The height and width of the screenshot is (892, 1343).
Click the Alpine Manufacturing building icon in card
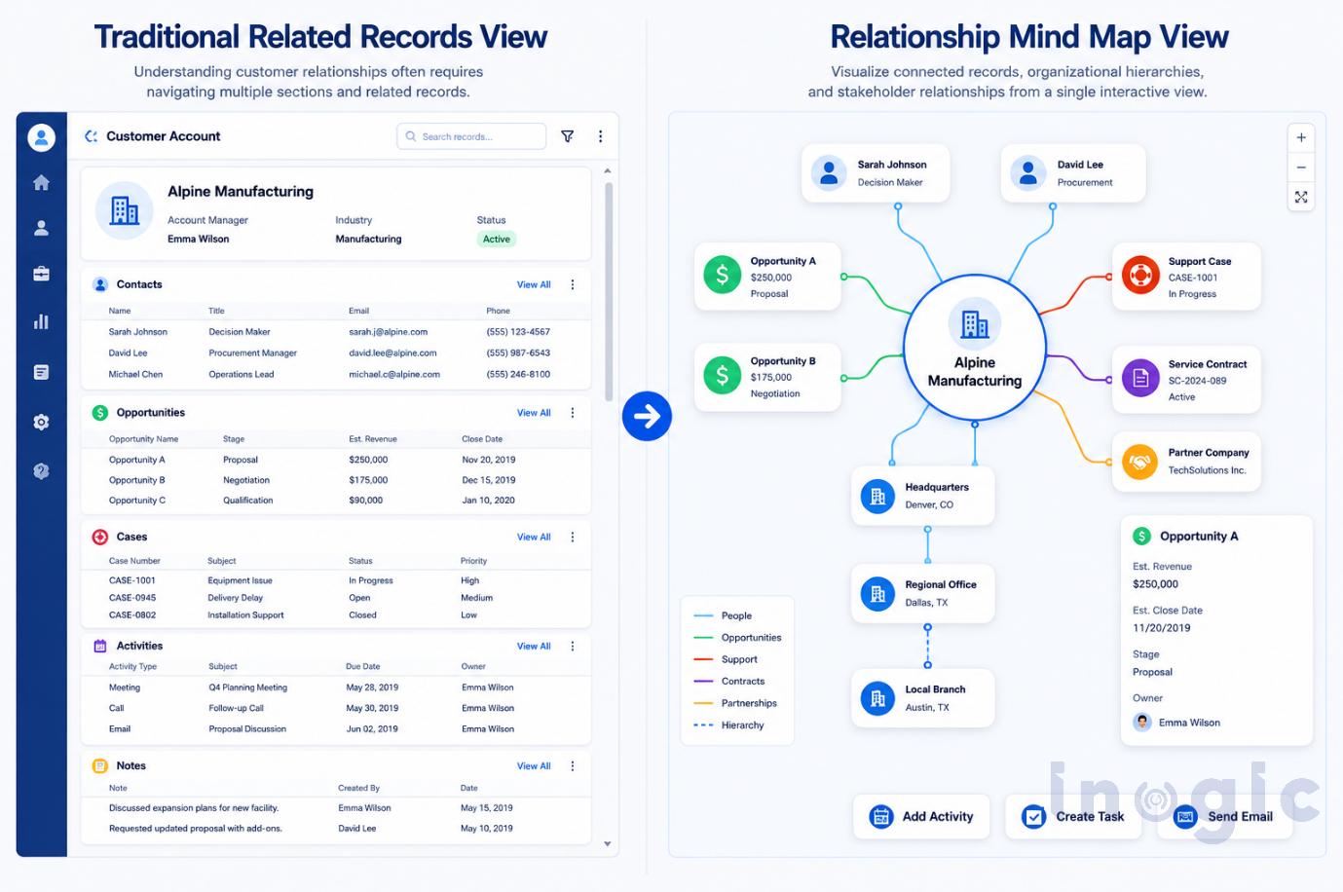125,209
